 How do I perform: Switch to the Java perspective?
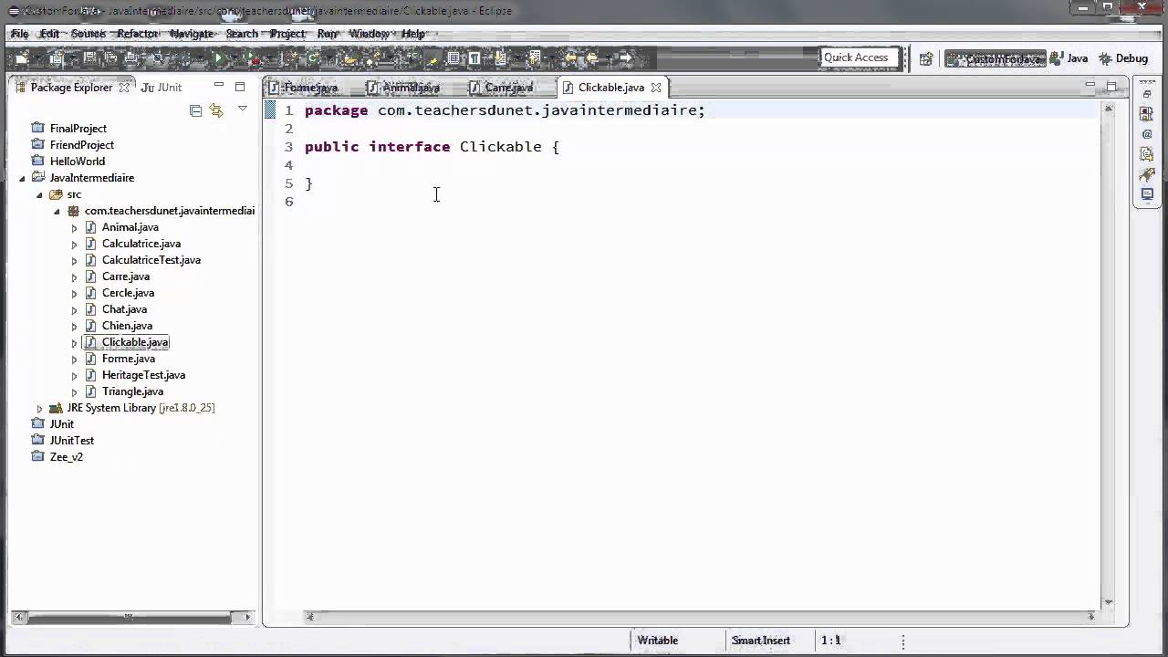[x=1069, y=58]
